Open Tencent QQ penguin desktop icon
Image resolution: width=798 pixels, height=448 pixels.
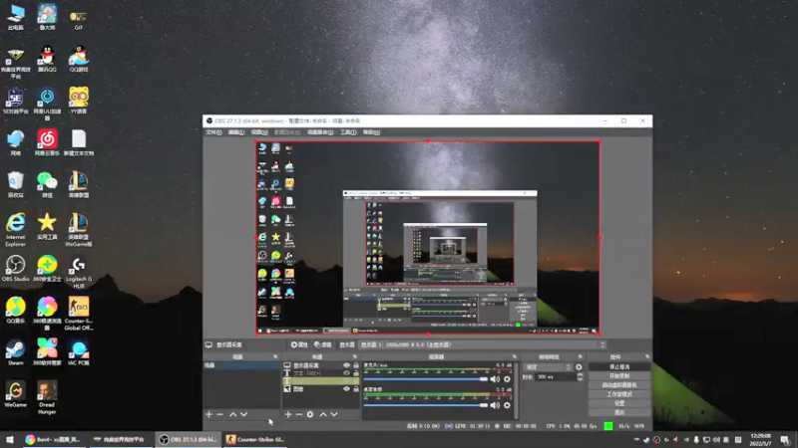click(47, 59)
